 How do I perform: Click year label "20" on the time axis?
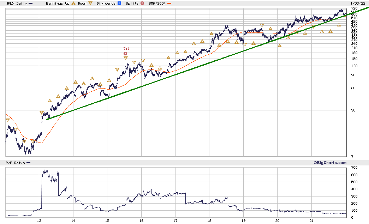(x=278, y=221)
